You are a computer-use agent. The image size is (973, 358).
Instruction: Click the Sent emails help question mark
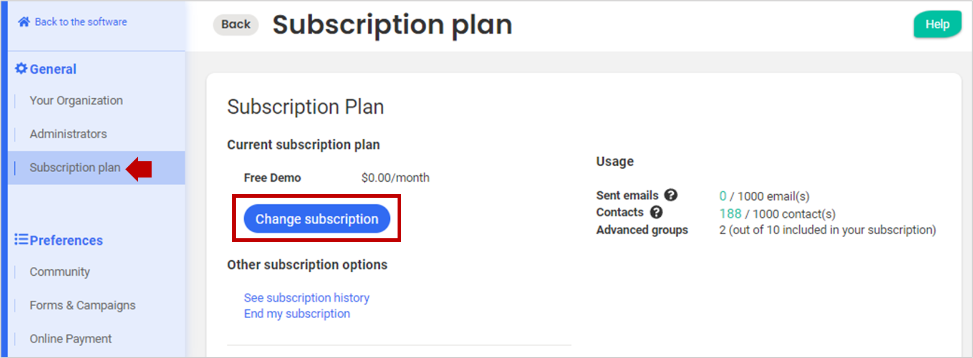pos(671,195)
